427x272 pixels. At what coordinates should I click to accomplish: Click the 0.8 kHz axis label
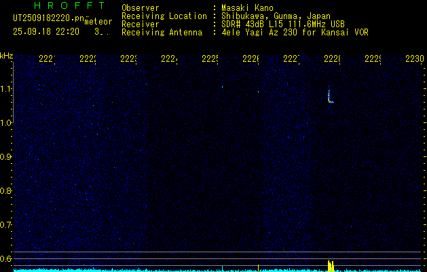tap(5, 190)
